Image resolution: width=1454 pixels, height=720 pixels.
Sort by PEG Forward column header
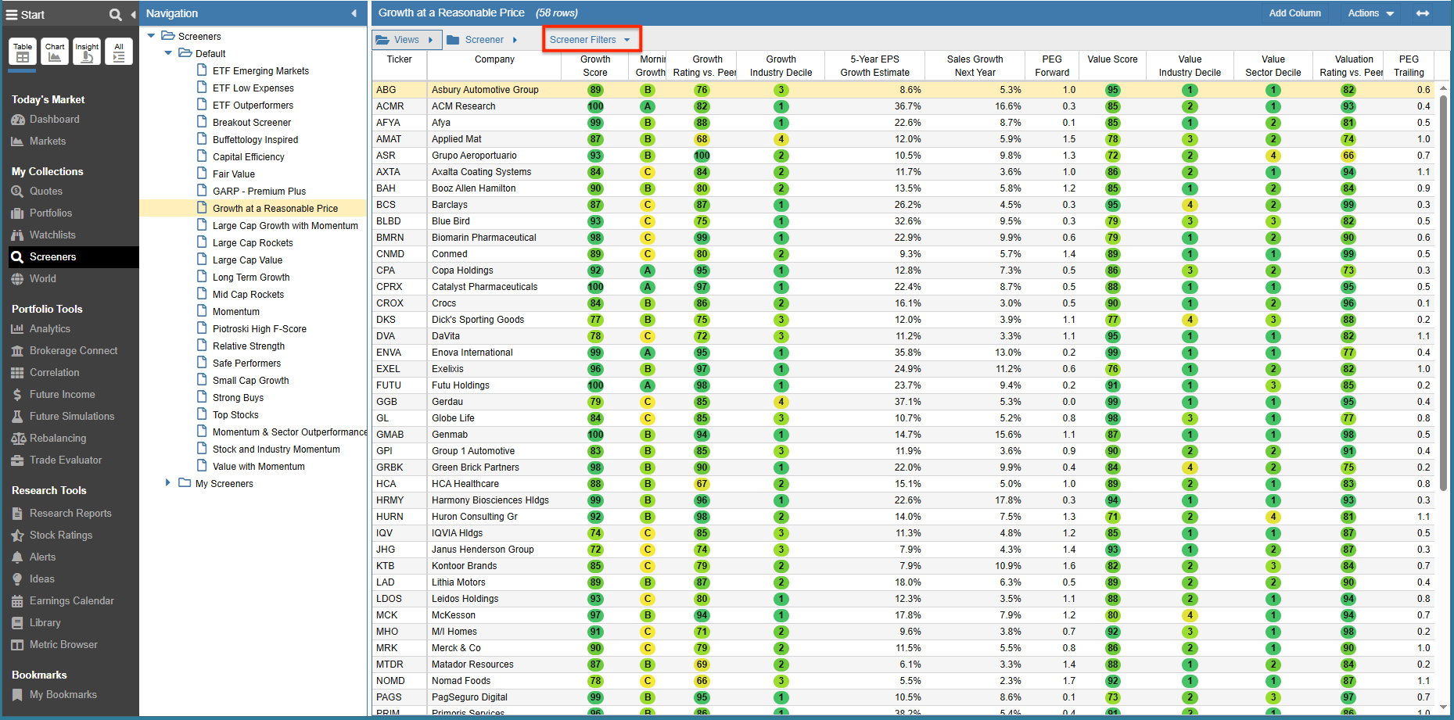(x=1052, y=66)
